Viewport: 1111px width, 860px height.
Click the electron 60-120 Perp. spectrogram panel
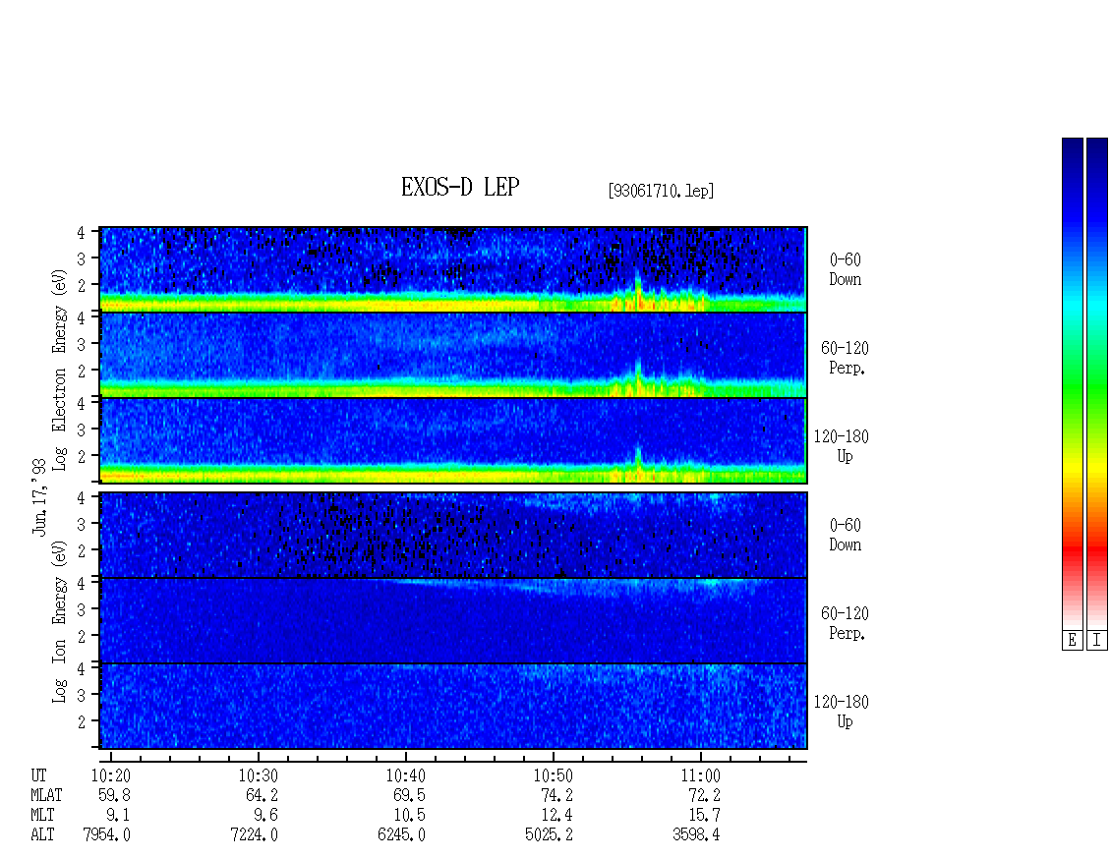point(453,355)
